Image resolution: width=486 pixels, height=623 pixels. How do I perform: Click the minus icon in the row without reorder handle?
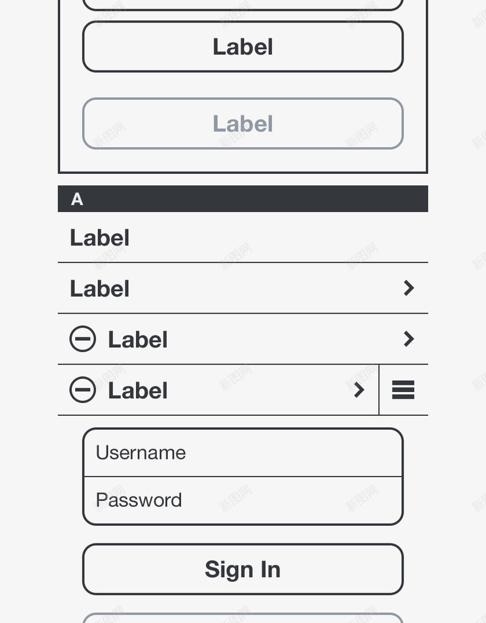(x=83, y=339)
